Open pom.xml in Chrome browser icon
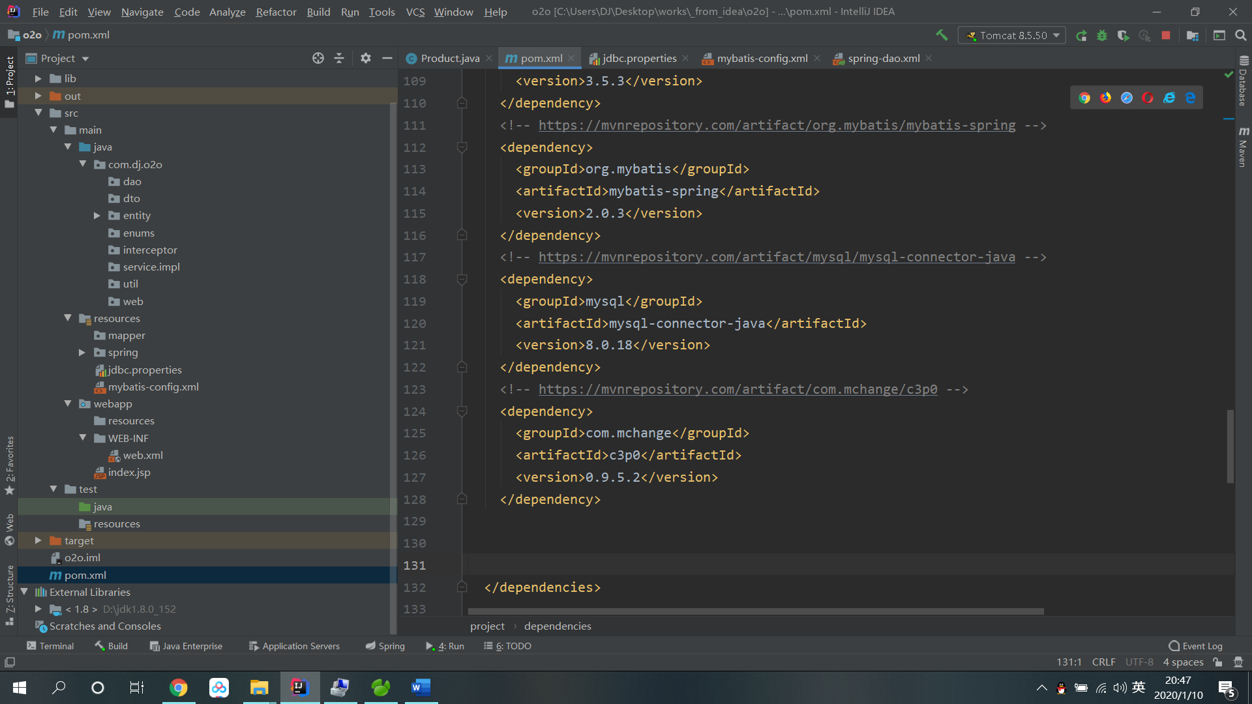Viewport: 1252px width, 704px height. (1084, 98)
